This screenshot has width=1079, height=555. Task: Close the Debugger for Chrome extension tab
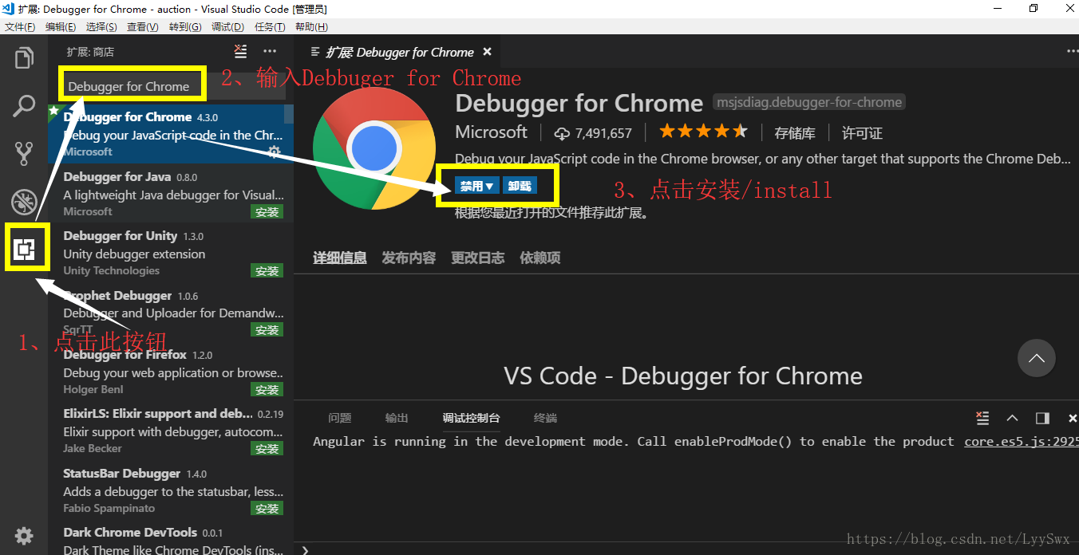tap(487, 52)
